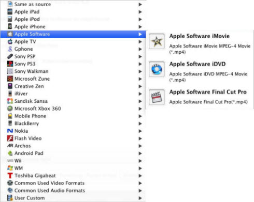Expand the BlackBerry submenu arrow

pyautogui.click(x=140, y=123)
